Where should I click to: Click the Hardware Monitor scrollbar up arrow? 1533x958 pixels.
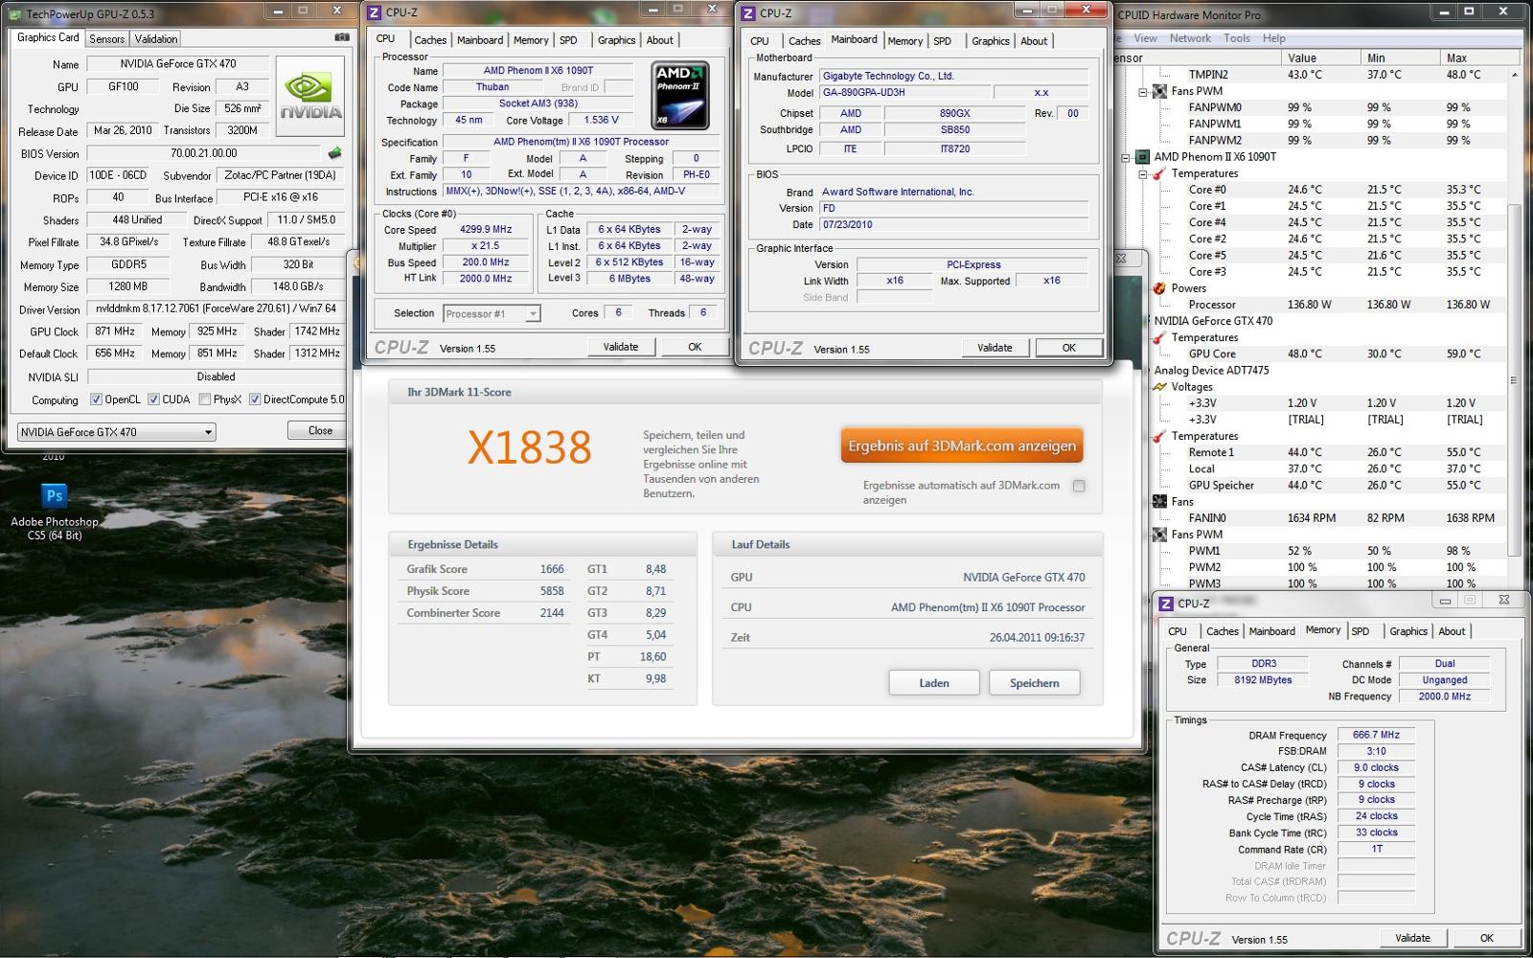(x=1514, y=74)
